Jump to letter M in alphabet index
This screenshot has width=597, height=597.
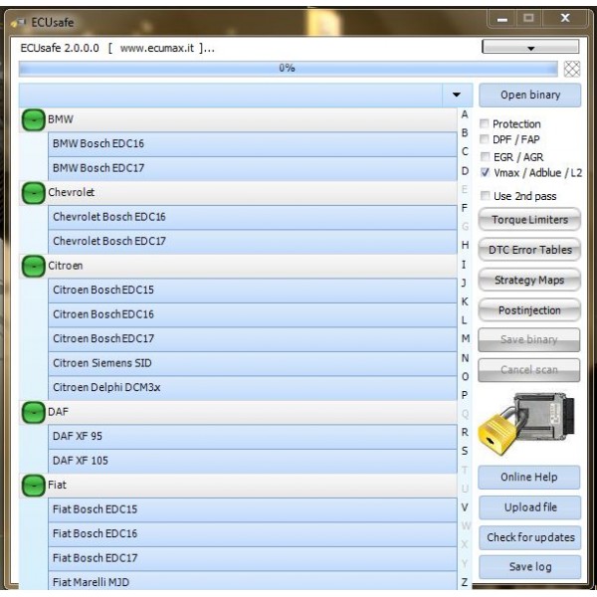[466, 338]
